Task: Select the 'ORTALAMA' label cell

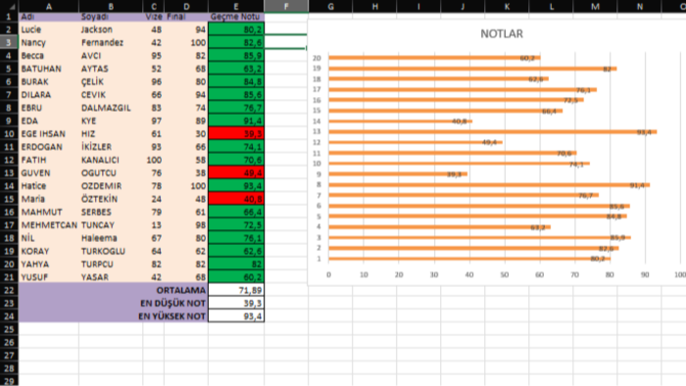Action: tap(114, 290)
